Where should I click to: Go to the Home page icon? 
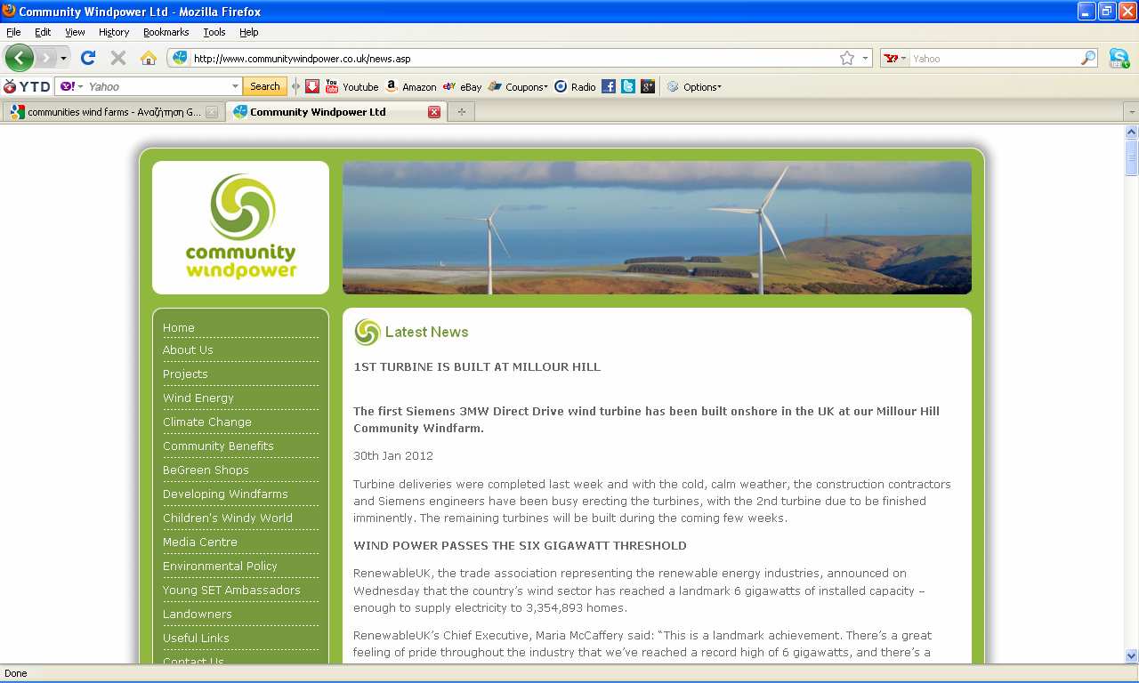pos(149,58)
